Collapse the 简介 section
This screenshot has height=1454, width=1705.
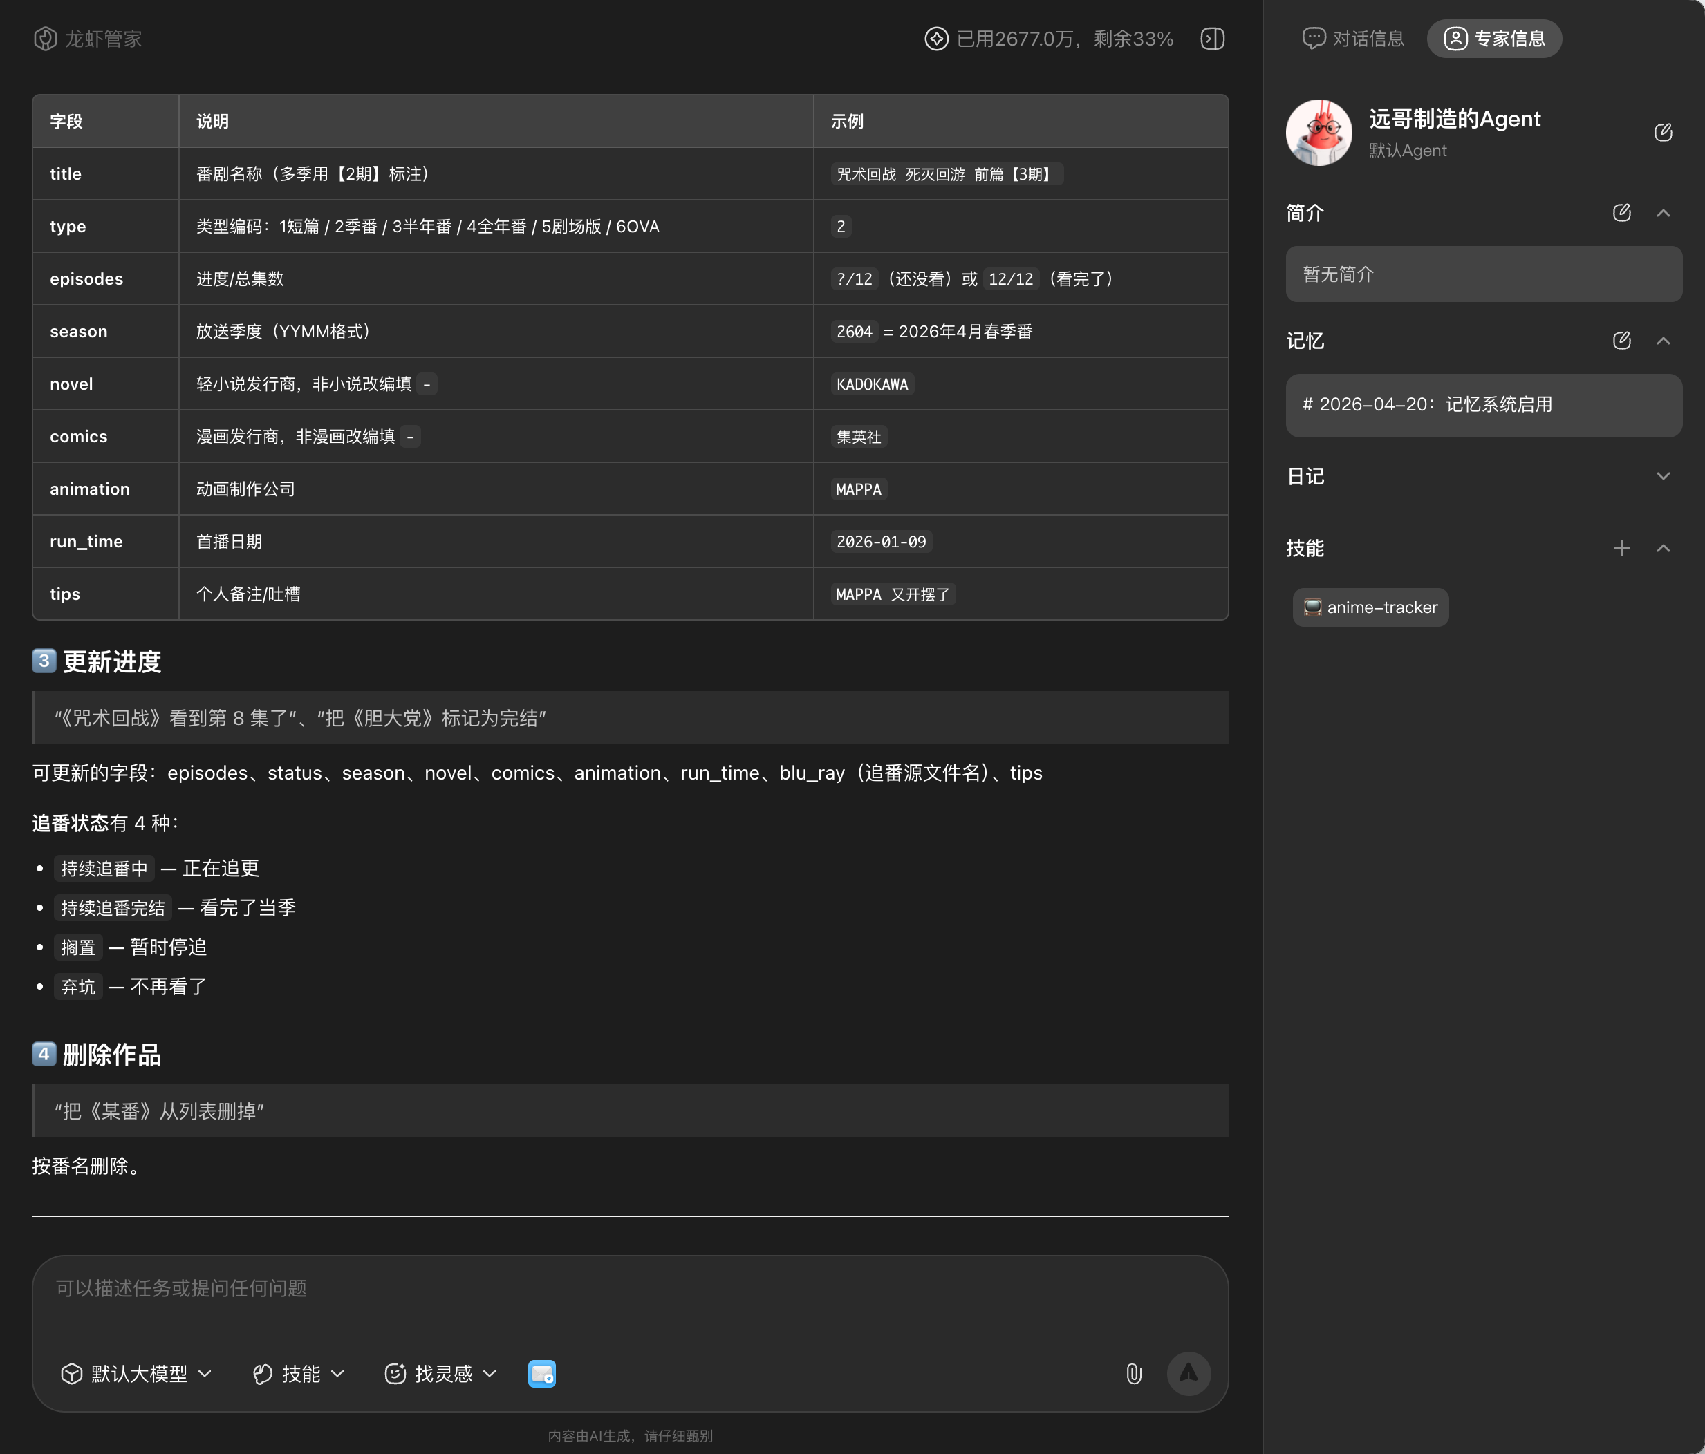point(1663,213)
